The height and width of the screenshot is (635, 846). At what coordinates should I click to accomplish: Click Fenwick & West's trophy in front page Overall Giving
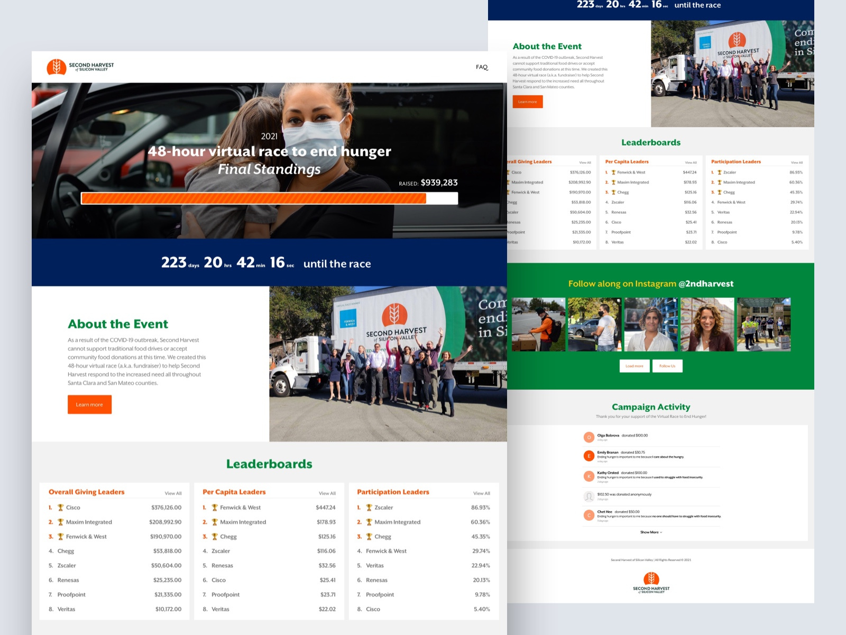tap(60, 537)
